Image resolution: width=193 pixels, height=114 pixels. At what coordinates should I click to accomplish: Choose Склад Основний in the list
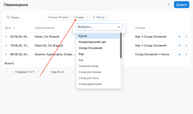pyautogui.click(x=98, y=48)
